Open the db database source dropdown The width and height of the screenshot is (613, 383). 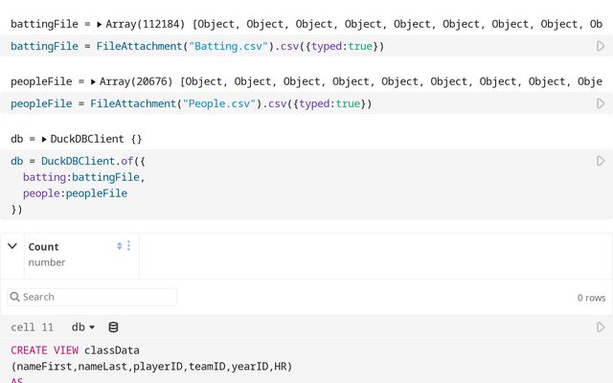(83, 327)
